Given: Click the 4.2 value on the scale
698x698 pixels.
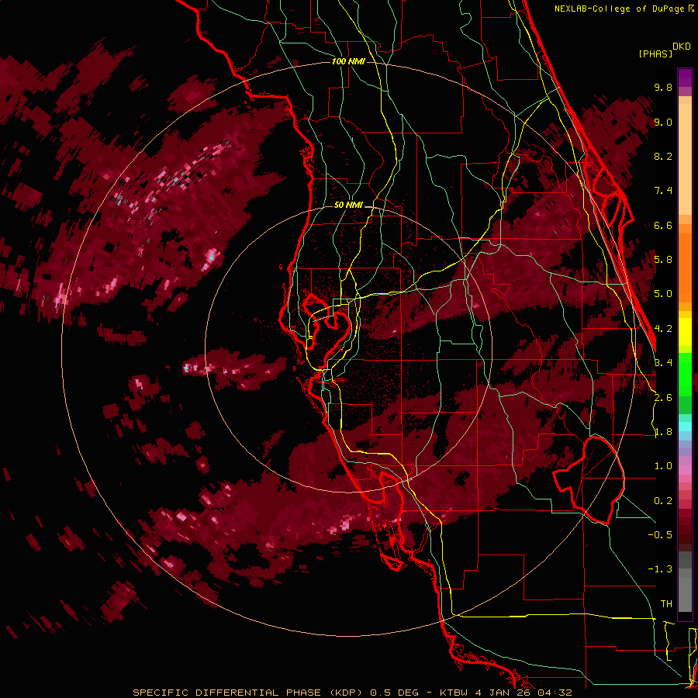Looking at the screenshot, I should [663, 329].
